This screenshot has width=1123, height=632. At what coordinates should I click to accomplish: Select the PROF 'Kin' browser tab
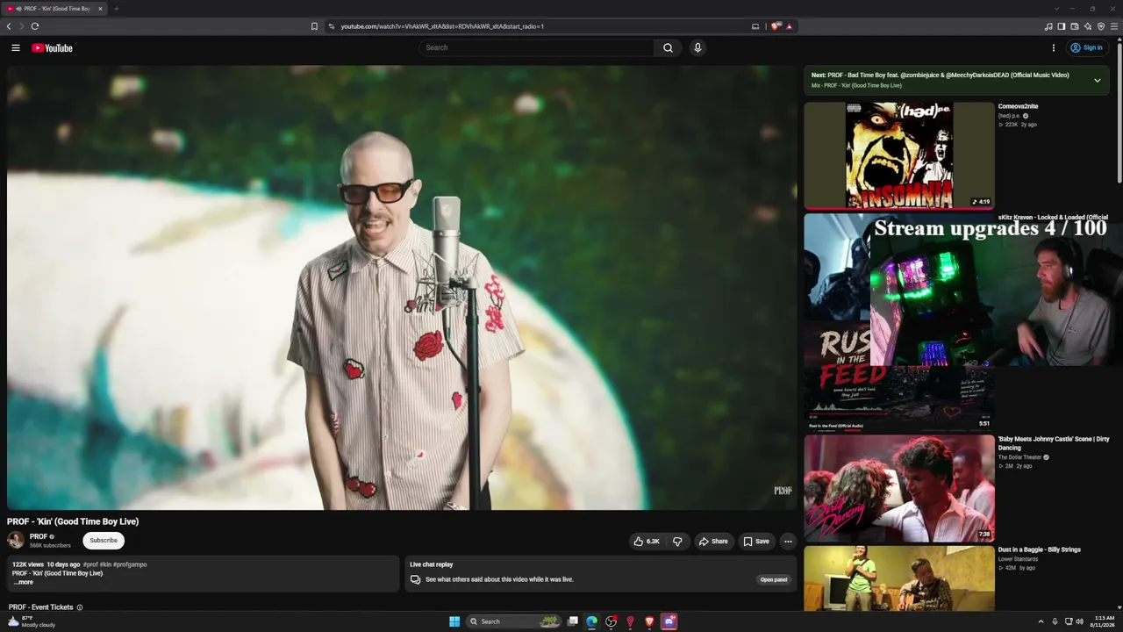click(54, 9)
